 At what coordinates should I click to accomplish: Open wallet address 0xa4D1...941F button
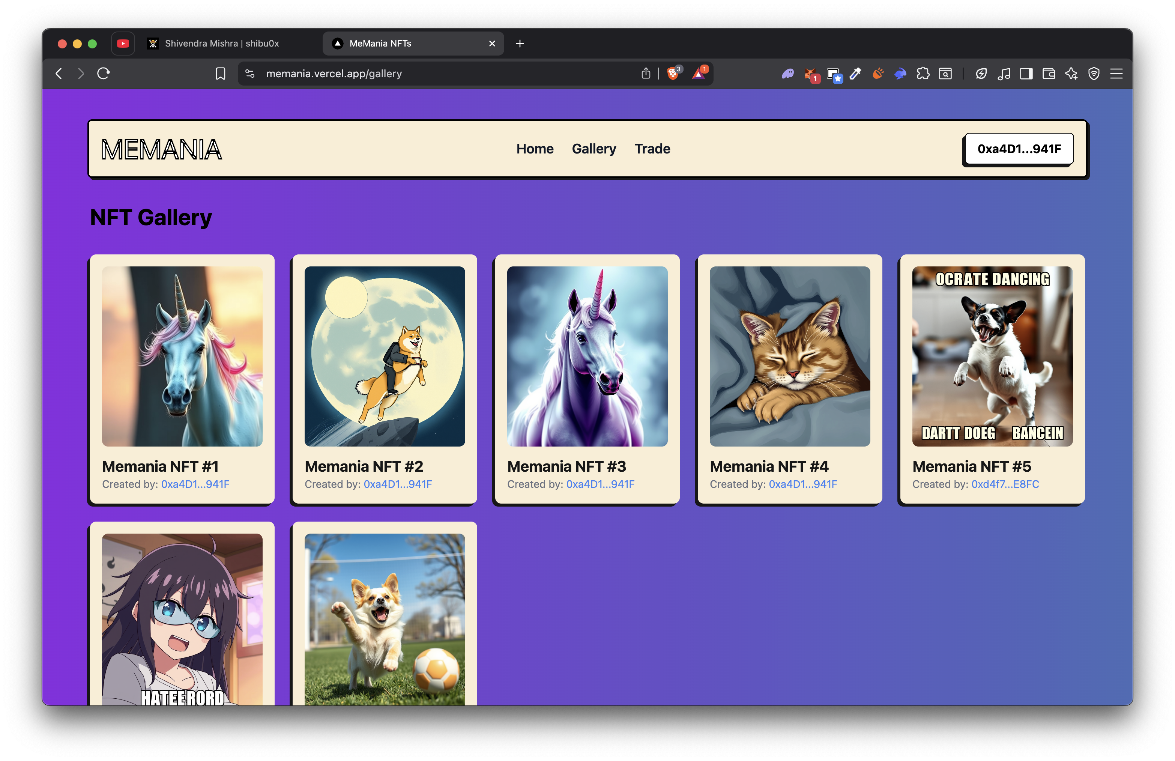(x=1019, y=149)
